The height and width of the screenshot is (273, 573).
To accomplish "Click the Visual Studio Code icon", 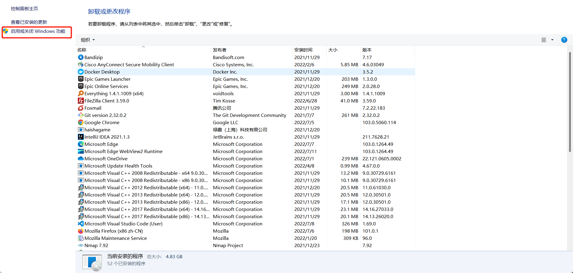I will (81, 224).
